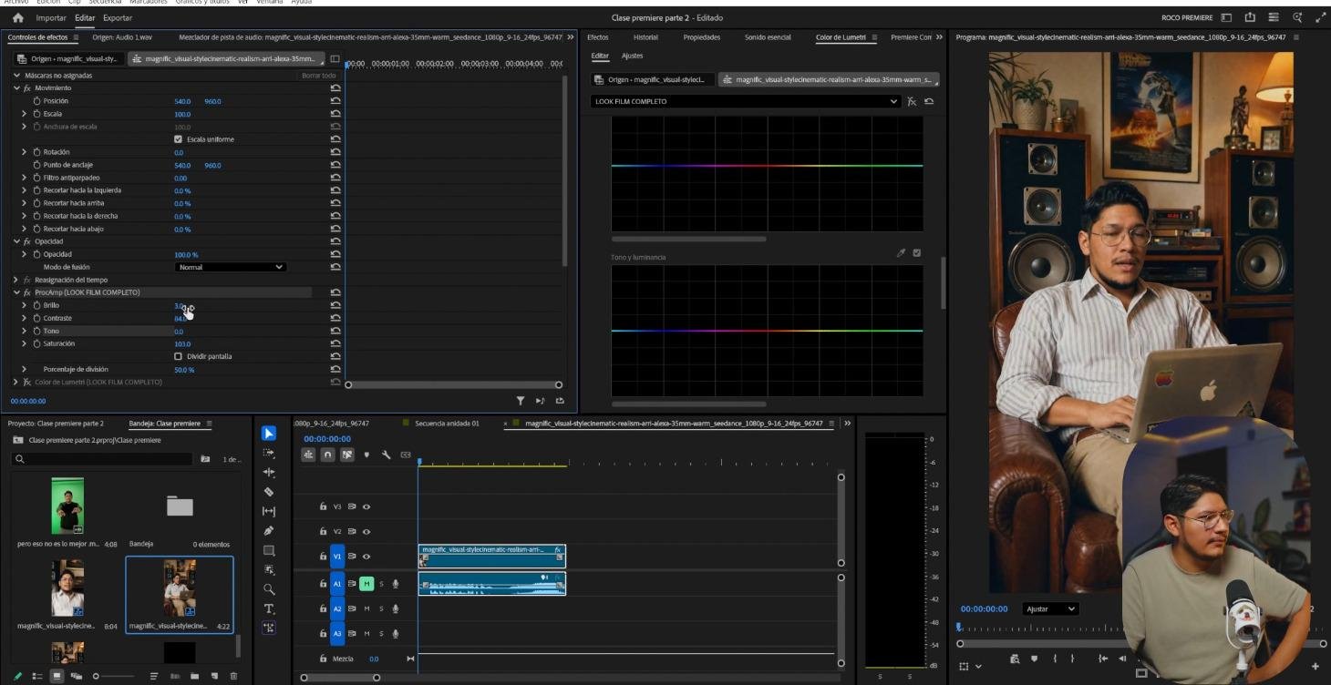The height and width of the screenshot is (685, 1331).
Task: Open the LOOK FILM COMPLETO dropdown in Lumetri
Action: tap(745, 101)
